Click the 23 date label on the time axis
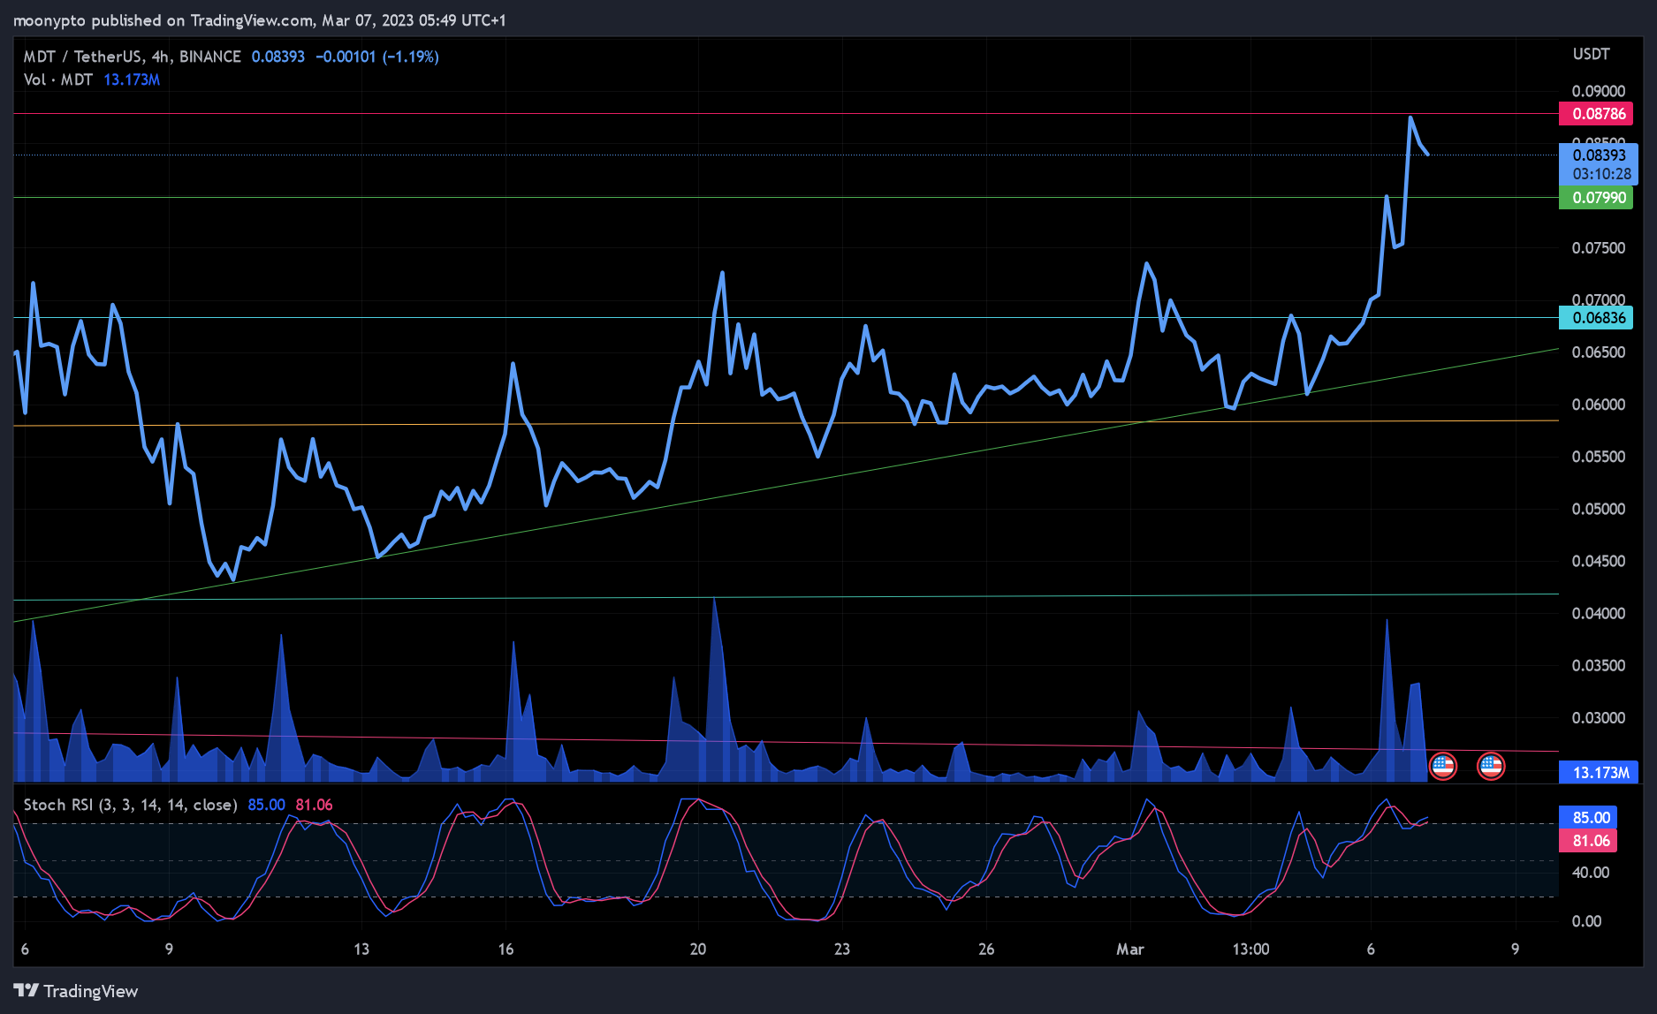The height and width of the screenshot is (1014, 1657). coord(842,950)
